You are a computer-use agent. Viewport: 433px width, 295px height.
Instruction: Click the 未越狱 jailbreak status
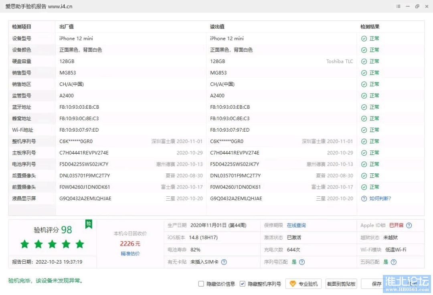(x=391, y=238)
